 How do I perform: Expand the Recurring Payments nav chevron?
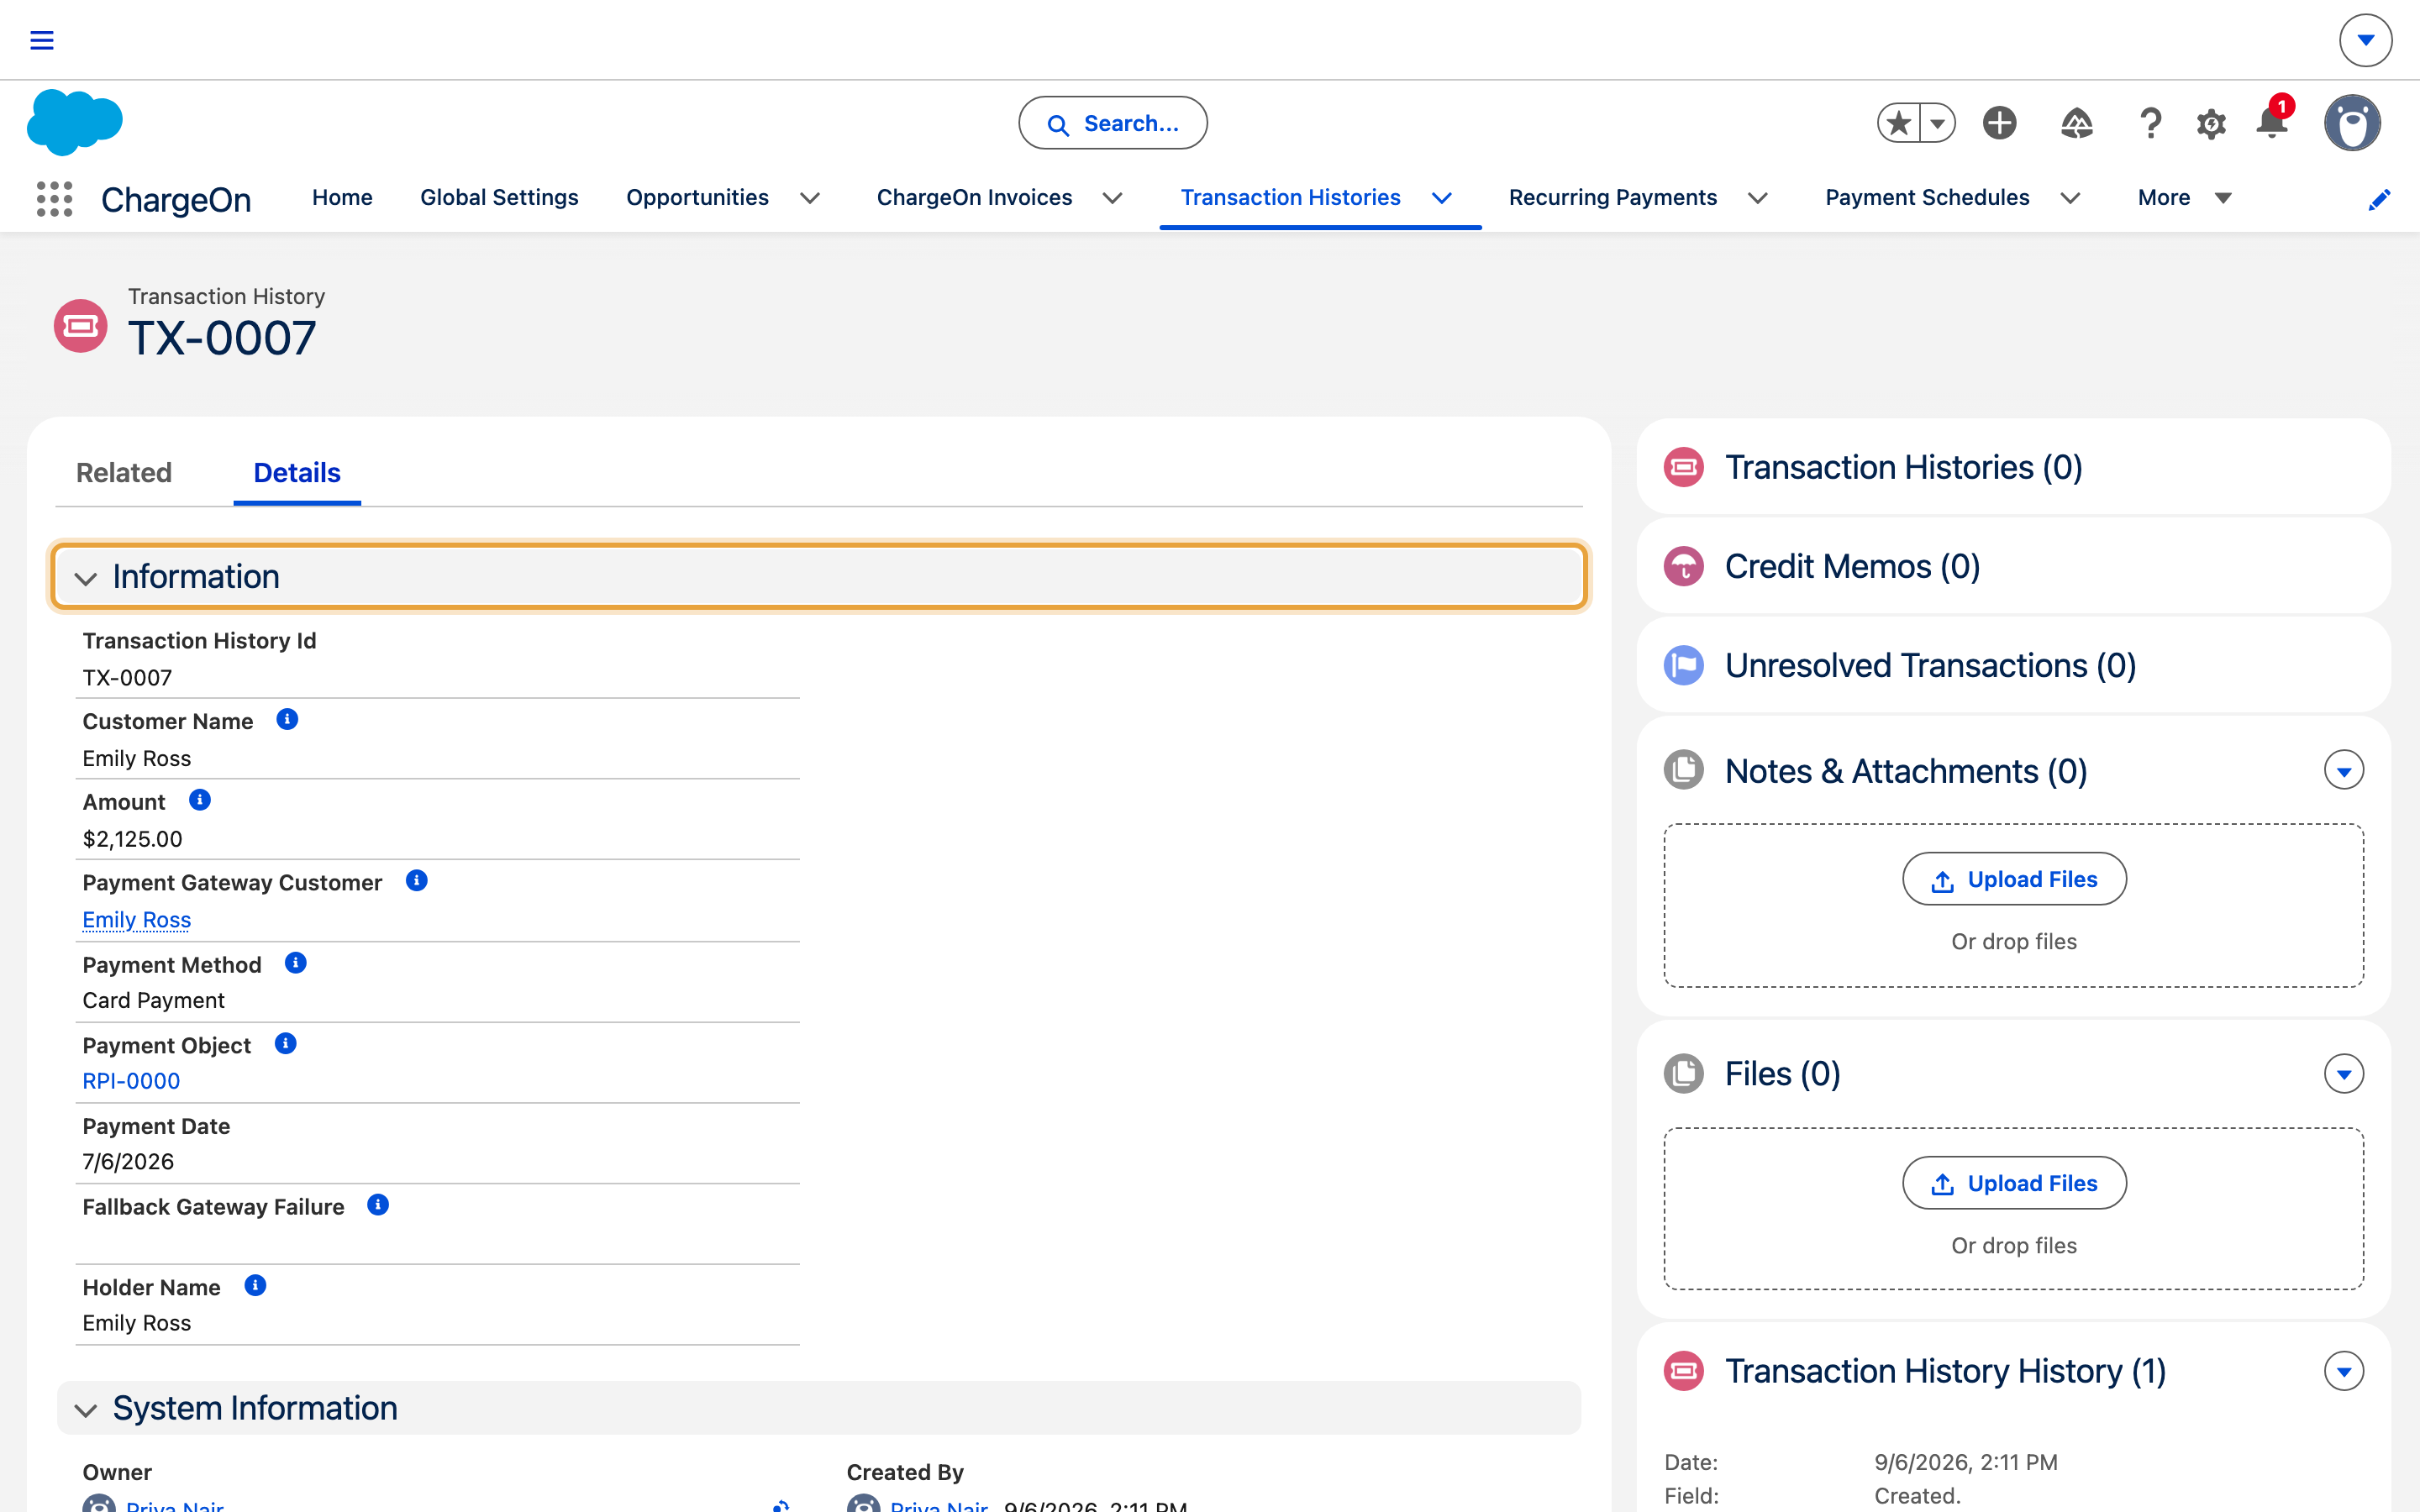1758,199
